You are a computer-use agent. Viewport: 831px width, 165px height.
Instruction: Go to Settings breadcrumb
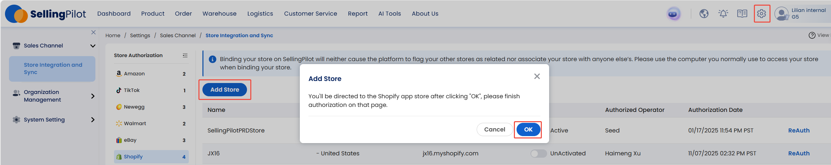(140, 36)
